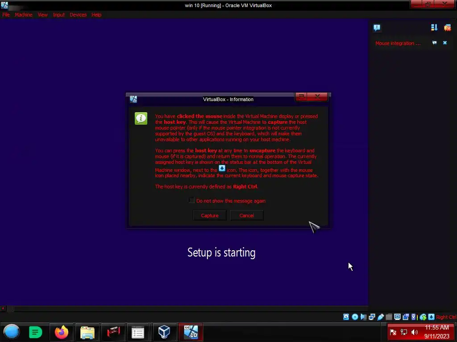This screenshot has width=457, height=342.
Task: Click the shared folders status bar indicator
Action: 389,317
